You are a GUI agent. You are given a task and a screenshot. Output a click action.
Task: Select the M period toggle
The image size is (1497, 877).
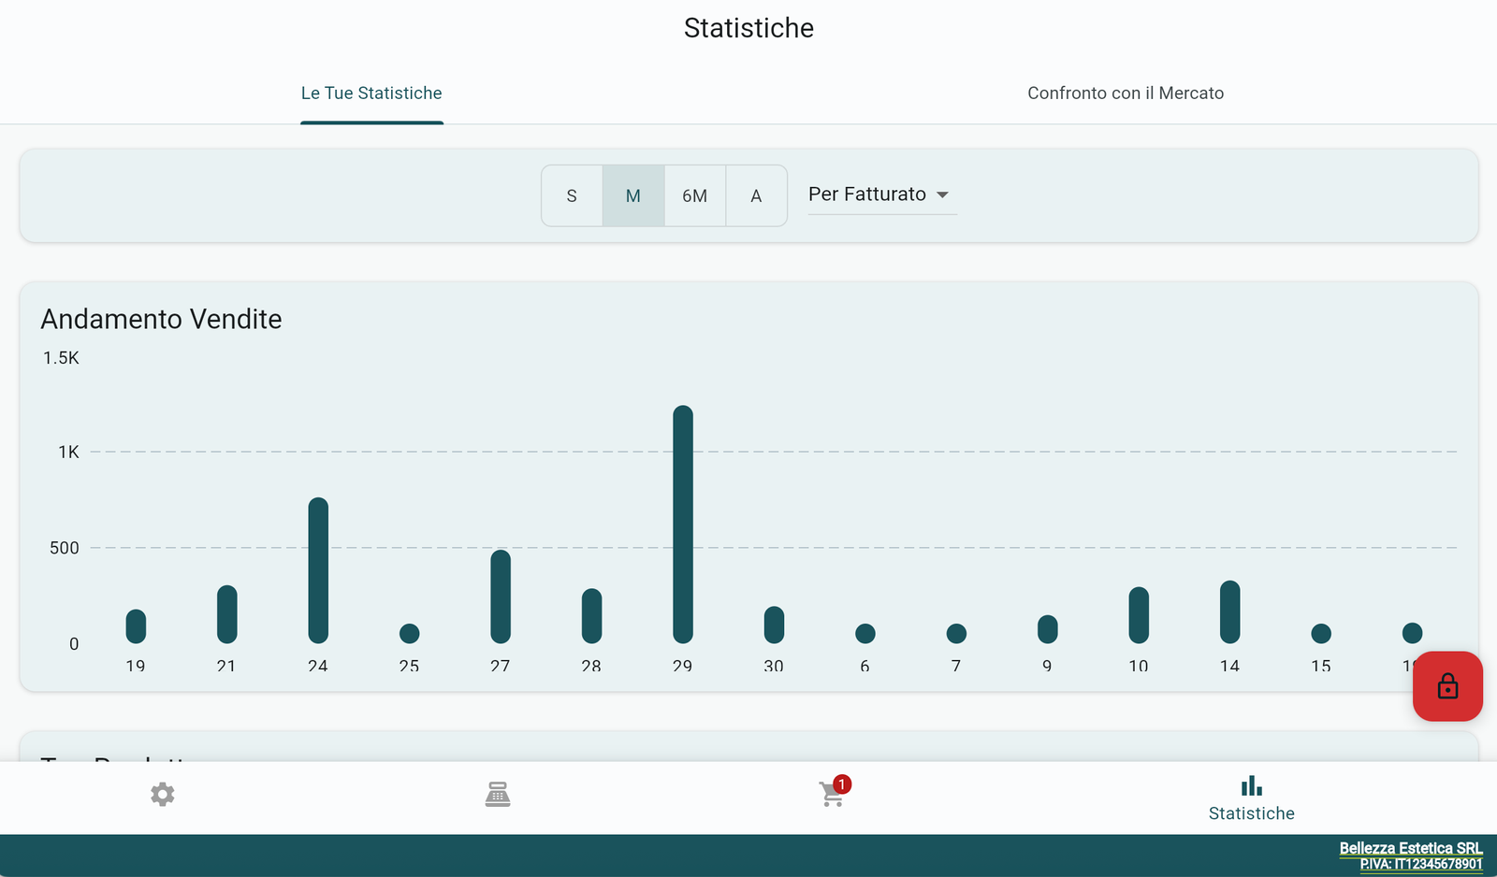633,195
